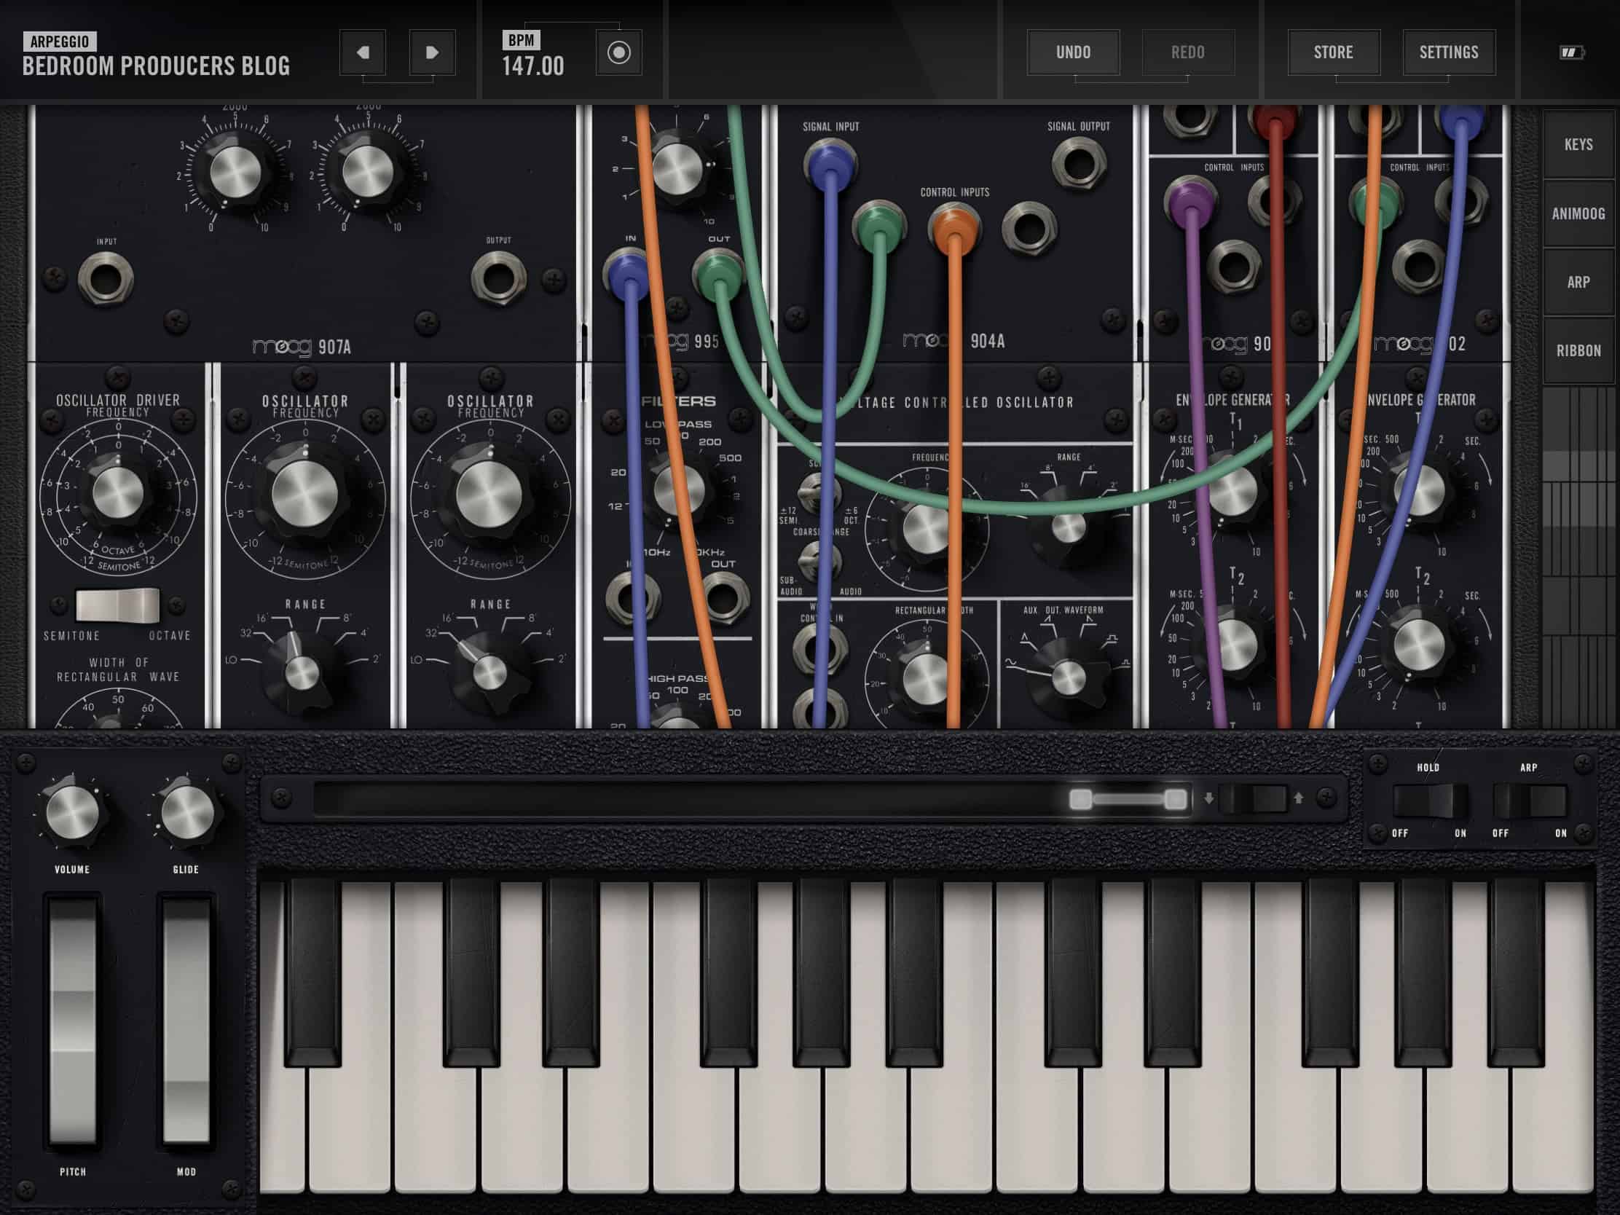Click the battery status icon

point(1572,52)
